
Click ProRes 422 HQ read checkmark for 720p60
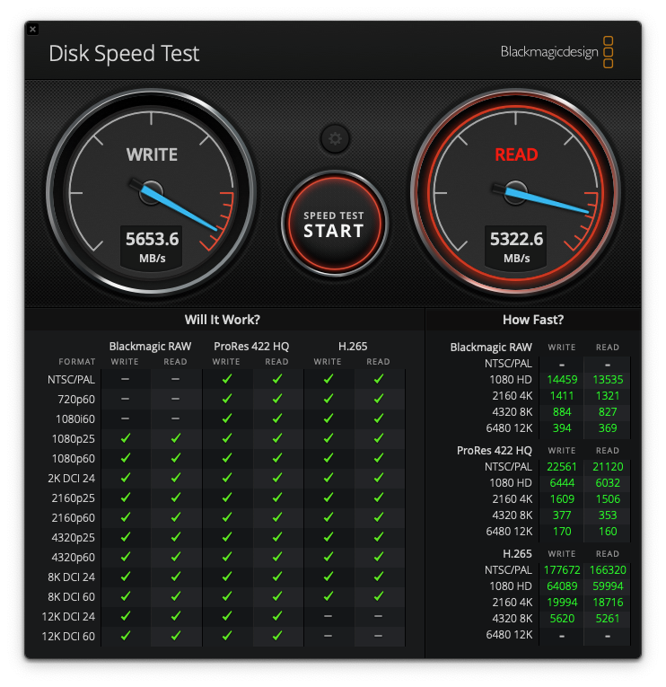pos(277,398)
